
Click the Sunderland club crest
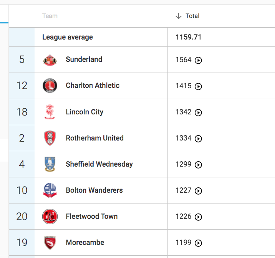coord(50,60)
